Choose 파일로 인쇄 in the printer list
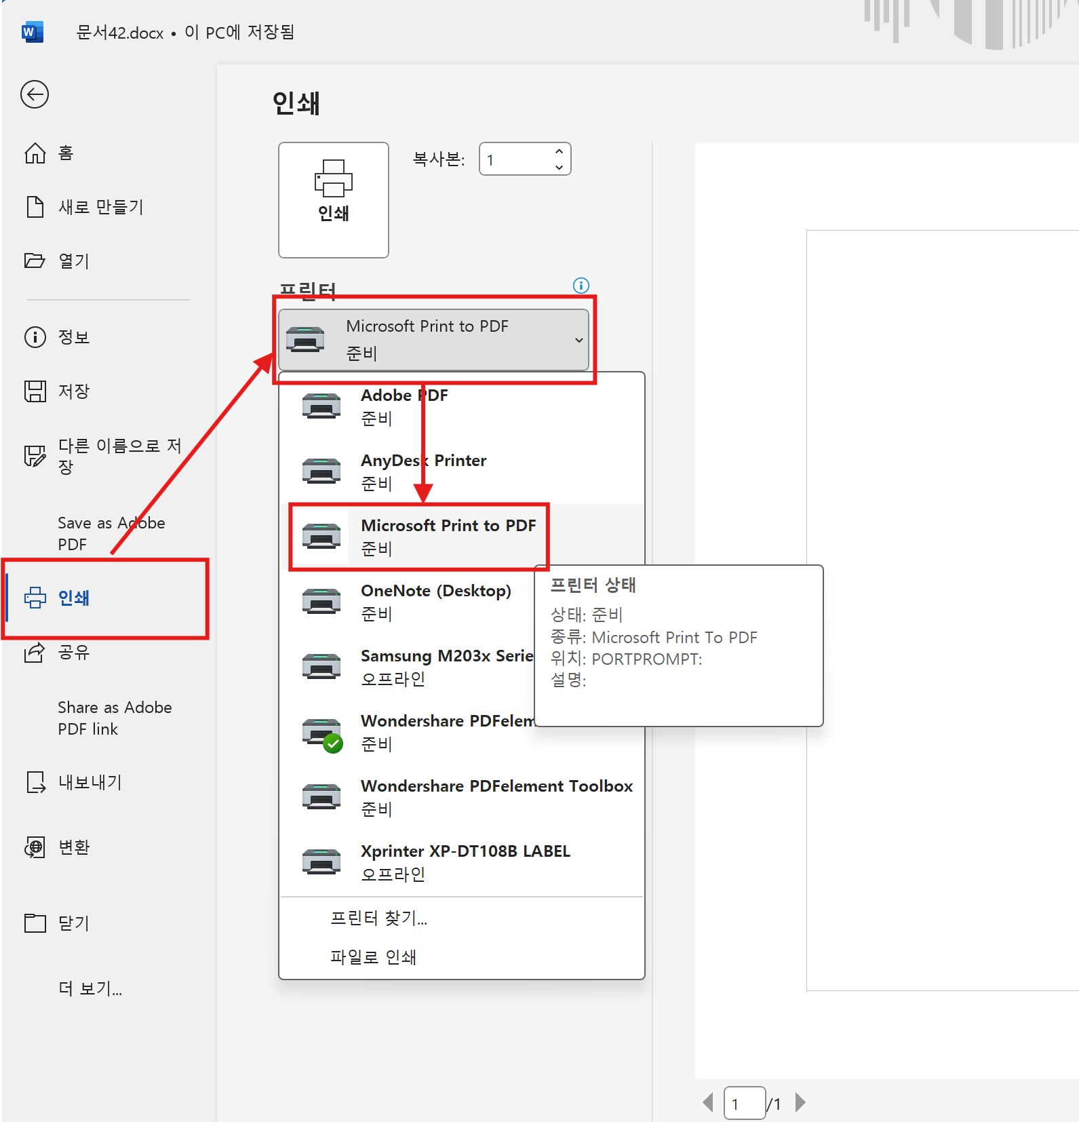The width and height of the screenshot is (1079, 1122). pyautogui.click(x=373, y=957)
